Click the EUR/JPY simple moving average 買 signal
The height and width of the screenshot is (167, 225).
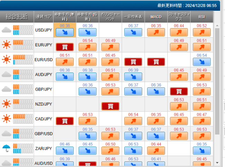pyautogui.click(x=65, y=47)
